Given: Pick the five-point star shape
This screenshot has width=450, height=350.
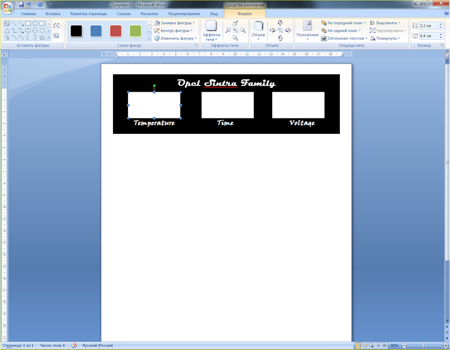Looking at the screenshot, I should pos(42,37).
